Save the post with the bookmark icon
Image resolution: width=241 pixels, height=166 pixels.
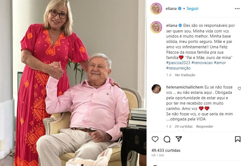tap(238, 139)
